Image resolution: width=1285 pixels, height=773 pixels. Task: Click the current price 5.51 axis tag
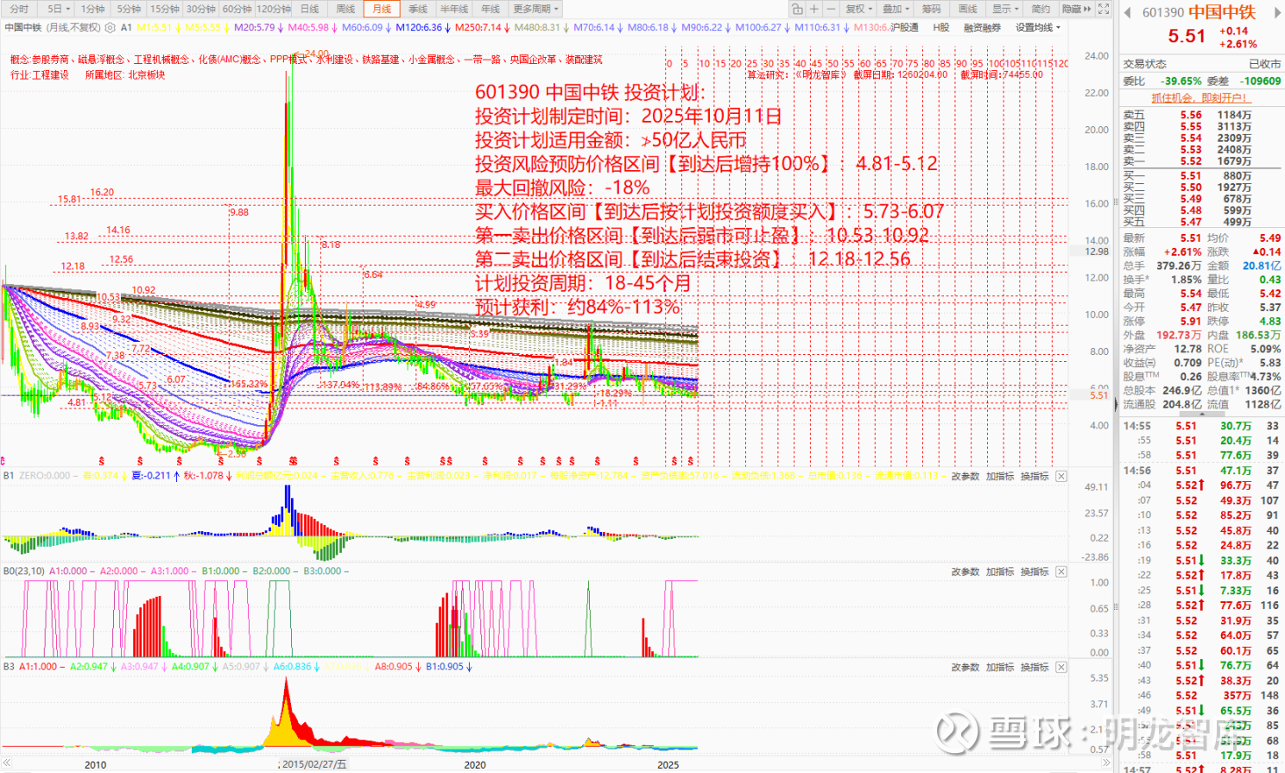[1098, 395]
